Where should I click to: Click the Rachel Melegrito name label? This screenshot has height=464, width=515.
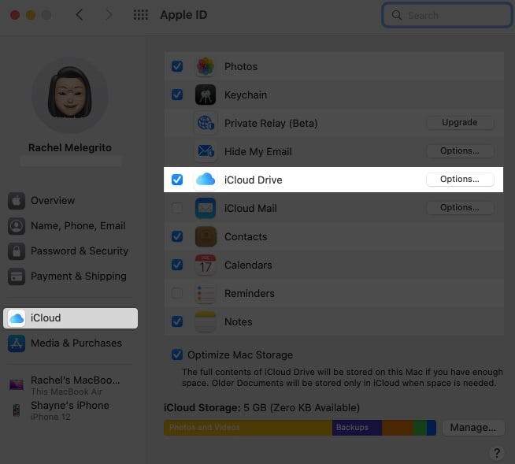(70, 148)
